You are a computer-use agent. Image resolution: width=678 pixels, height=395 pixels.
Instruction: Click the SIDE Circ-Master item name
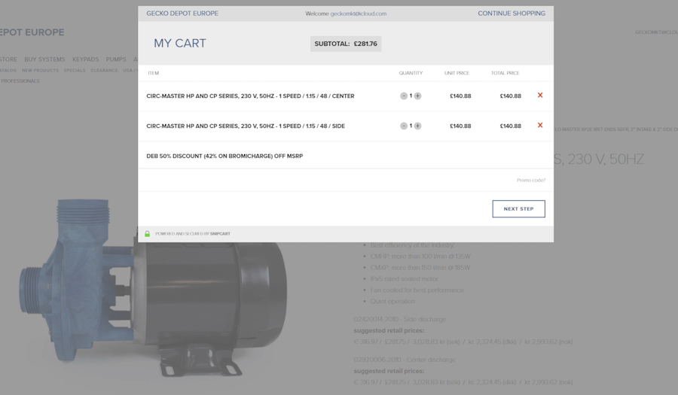pyautogui.click(x=246, y=126)
